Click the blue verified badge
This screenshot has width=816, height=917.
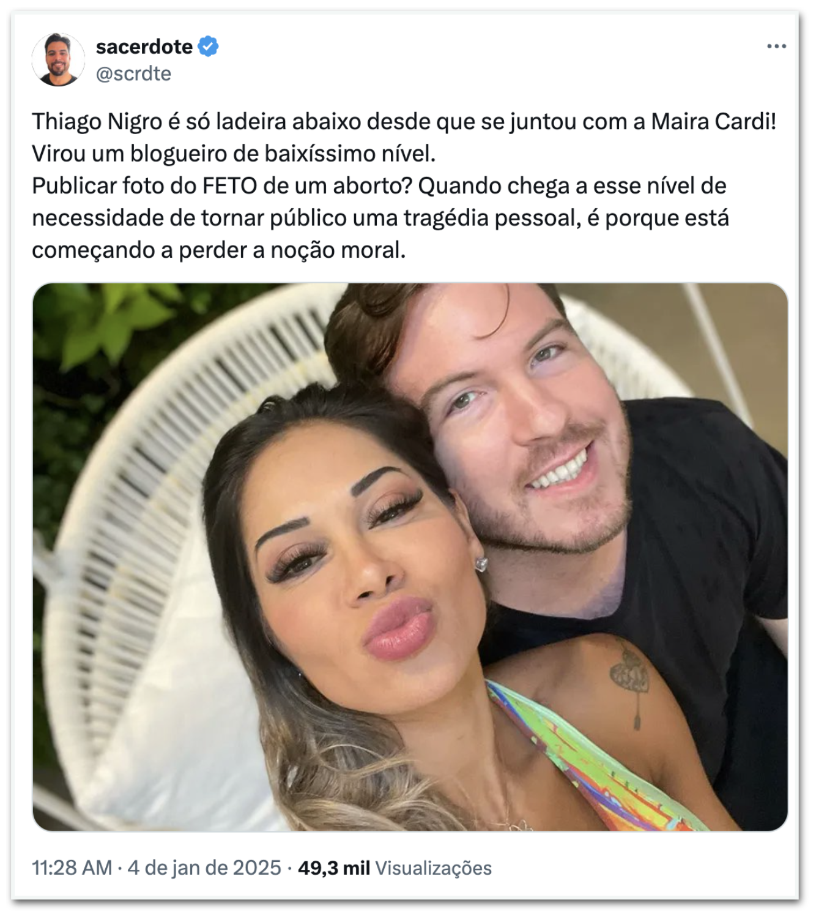(209, 47)
